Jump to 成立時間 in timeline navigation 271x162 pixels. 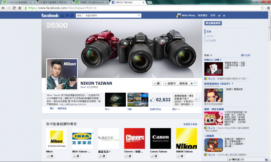[211, 41]
